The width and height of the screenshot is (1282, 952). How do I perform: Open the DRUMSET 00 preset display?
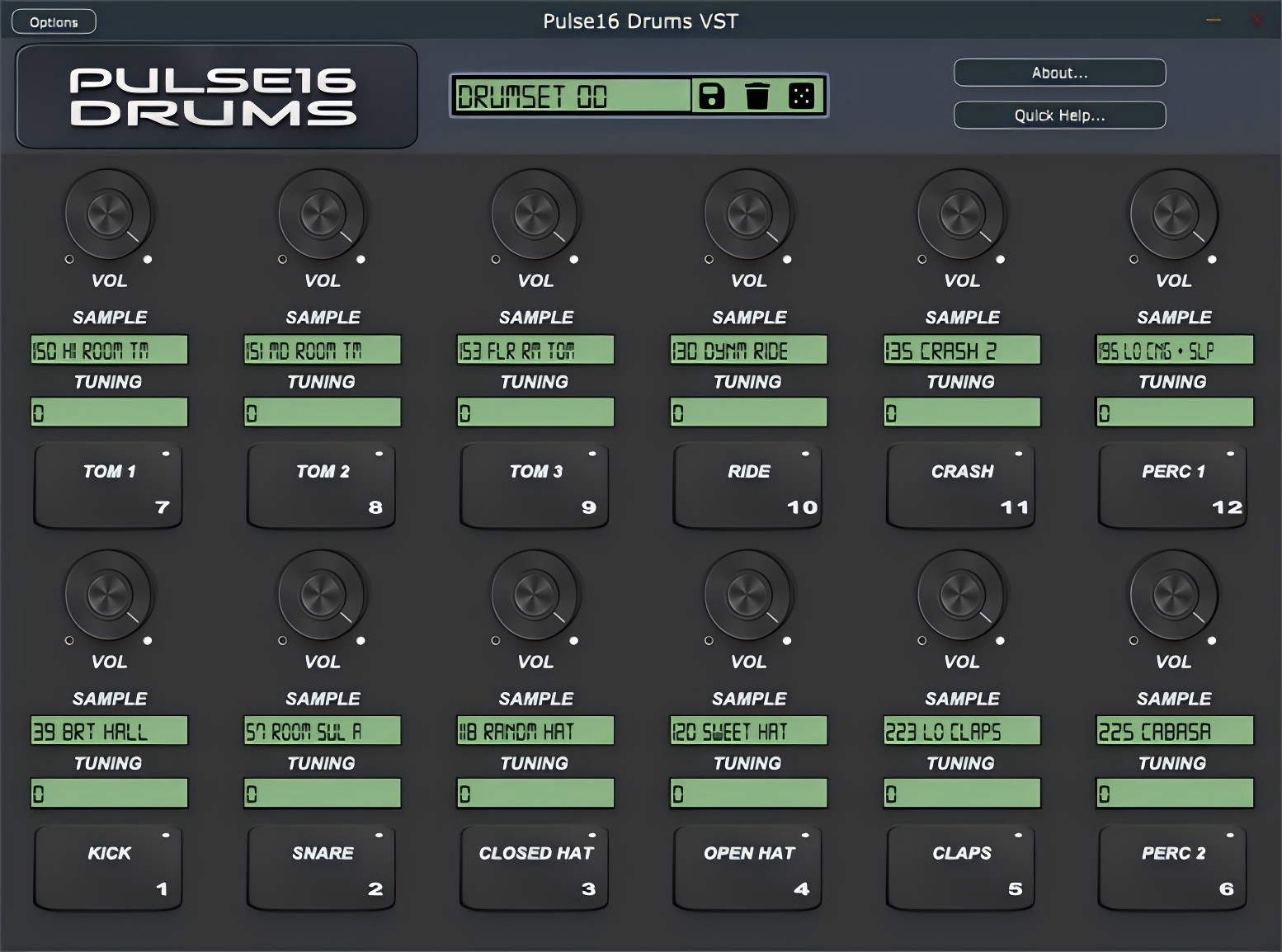[x=572, y=97]
